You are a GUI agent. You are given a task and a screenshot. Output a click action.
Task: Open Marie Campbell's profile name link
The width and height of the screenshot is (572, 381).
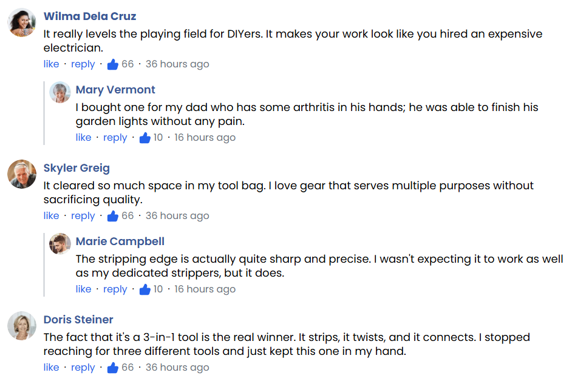[120, 241]
